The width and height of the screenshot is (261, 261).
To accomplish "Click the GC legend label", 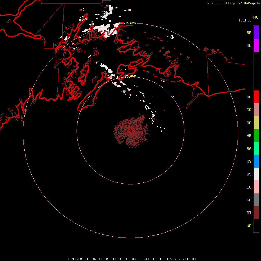I will pos(249,200).
